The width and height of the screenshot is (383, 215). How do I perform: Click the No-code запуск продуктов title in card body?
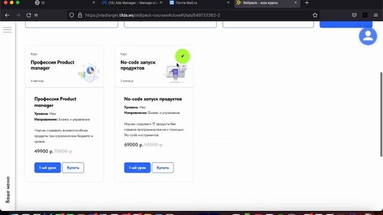coord(153,99)
